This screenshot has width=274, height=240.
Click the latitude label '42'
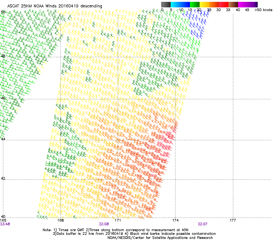[x=3, y=178]
